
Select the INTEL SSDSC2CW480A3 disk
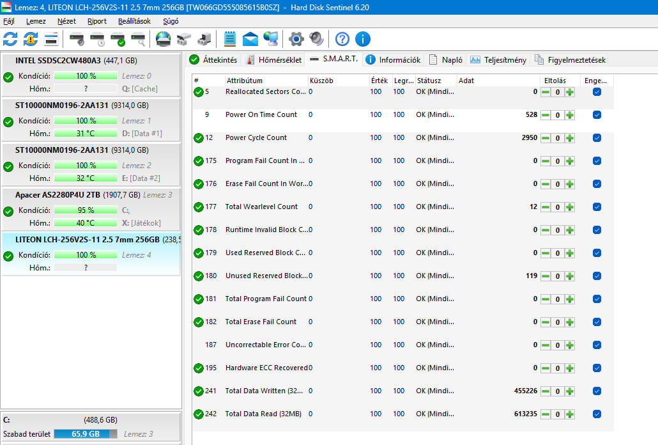pyautogui.click(x=91, y=75)
